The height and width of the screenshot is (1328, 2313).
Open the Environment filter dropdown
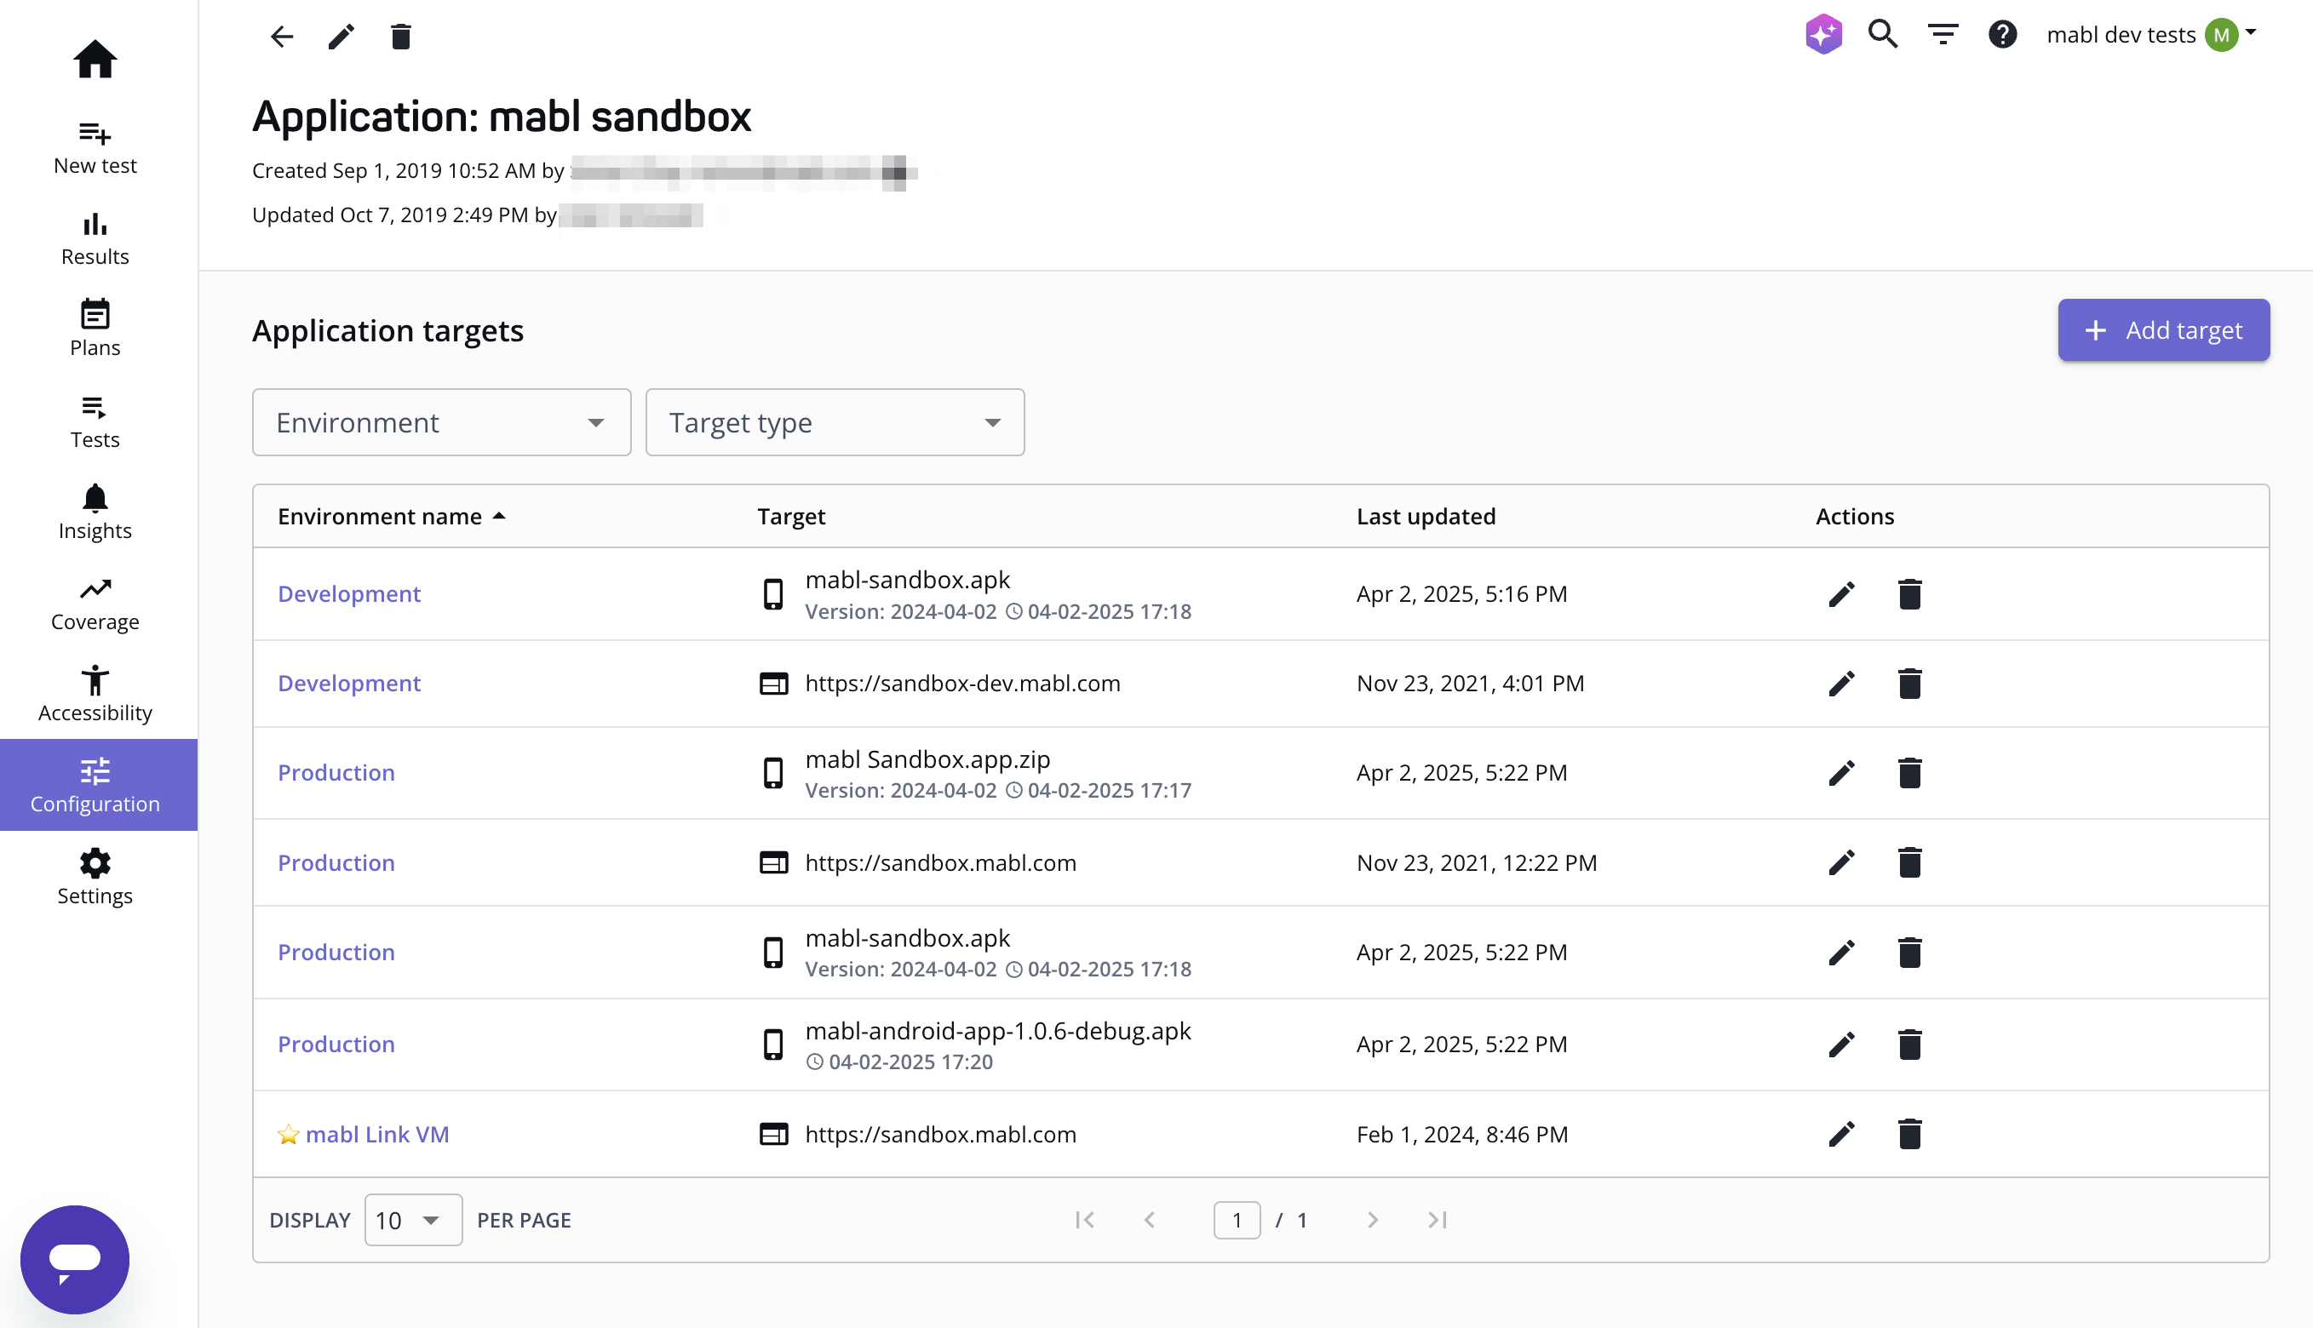(x=442, y=422)
